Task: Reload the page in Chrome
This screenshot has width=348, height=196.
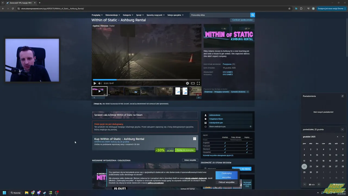Action: click(x=13, y=8)
